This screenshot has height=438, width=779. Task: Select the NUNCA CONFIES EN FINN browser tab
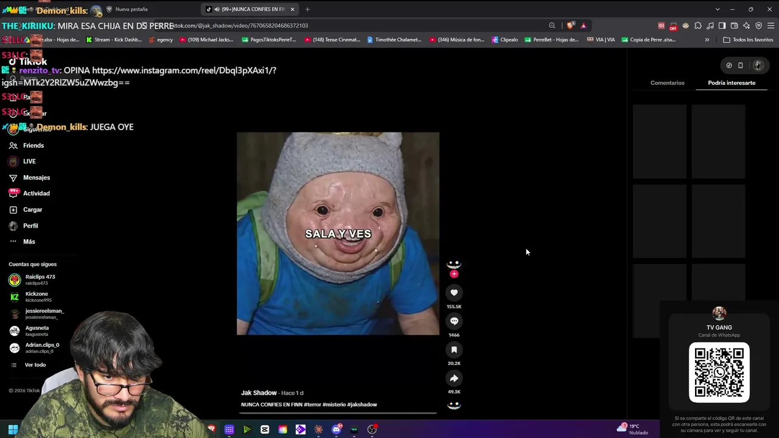pyautogui.click(x=251, y=9)
